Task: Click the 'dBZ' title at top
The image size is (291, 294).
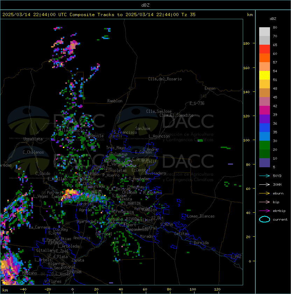Action: click(x=145, y=5)
